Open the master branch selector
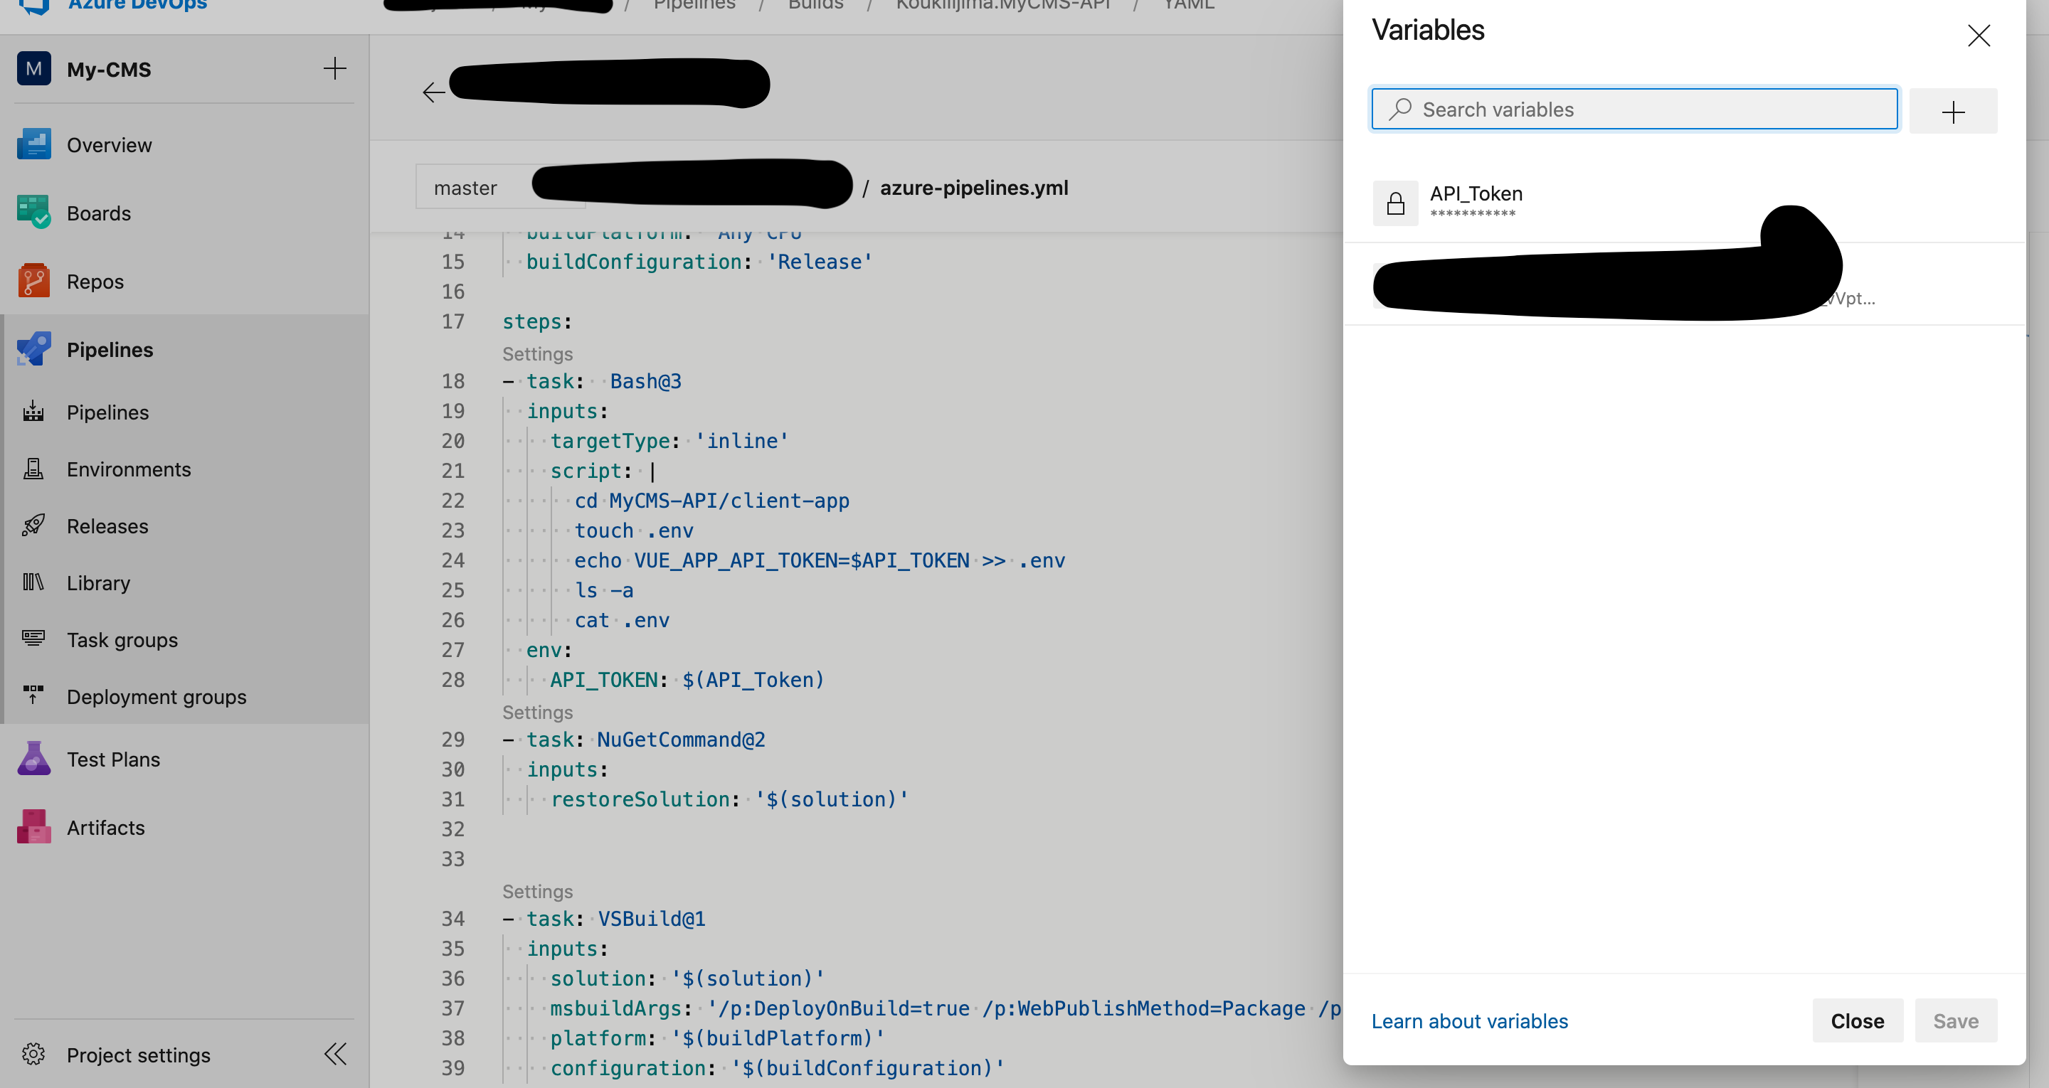 click(x=466, y=188)
